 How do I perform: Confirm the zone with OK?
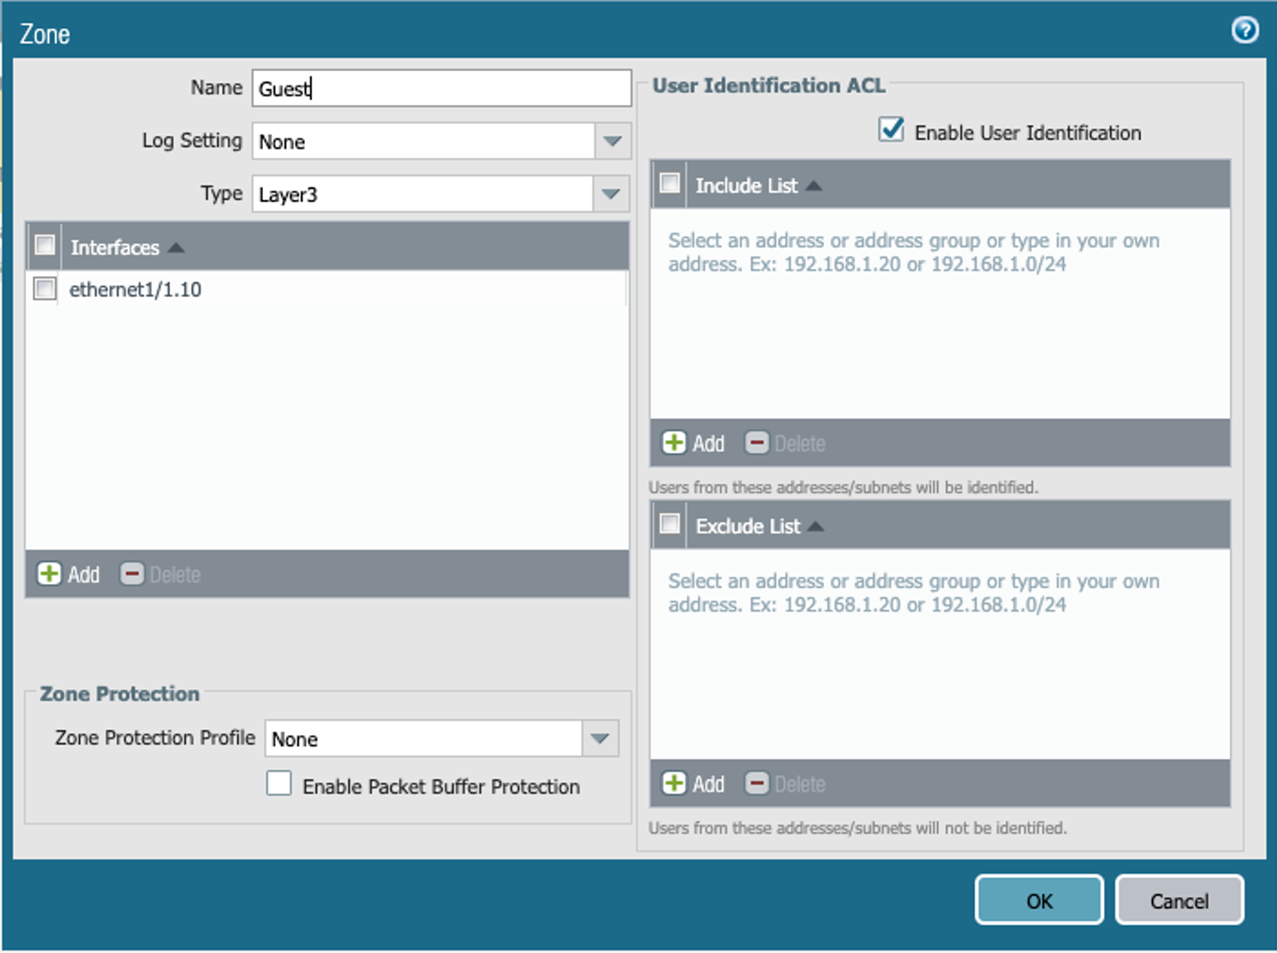(x=1038, y=900)
